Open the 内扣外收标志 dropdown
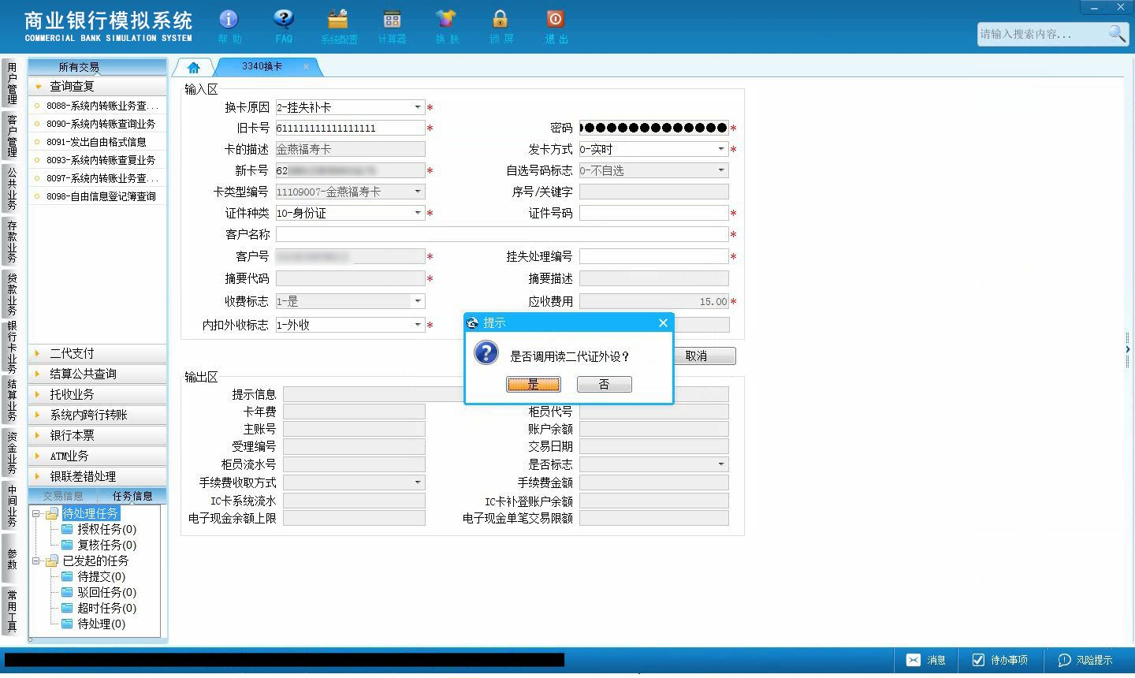 click(418, 325)
